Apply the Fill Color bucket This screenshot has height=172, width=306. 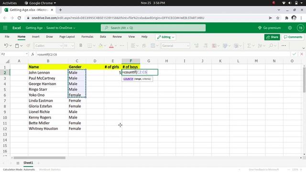100,46
